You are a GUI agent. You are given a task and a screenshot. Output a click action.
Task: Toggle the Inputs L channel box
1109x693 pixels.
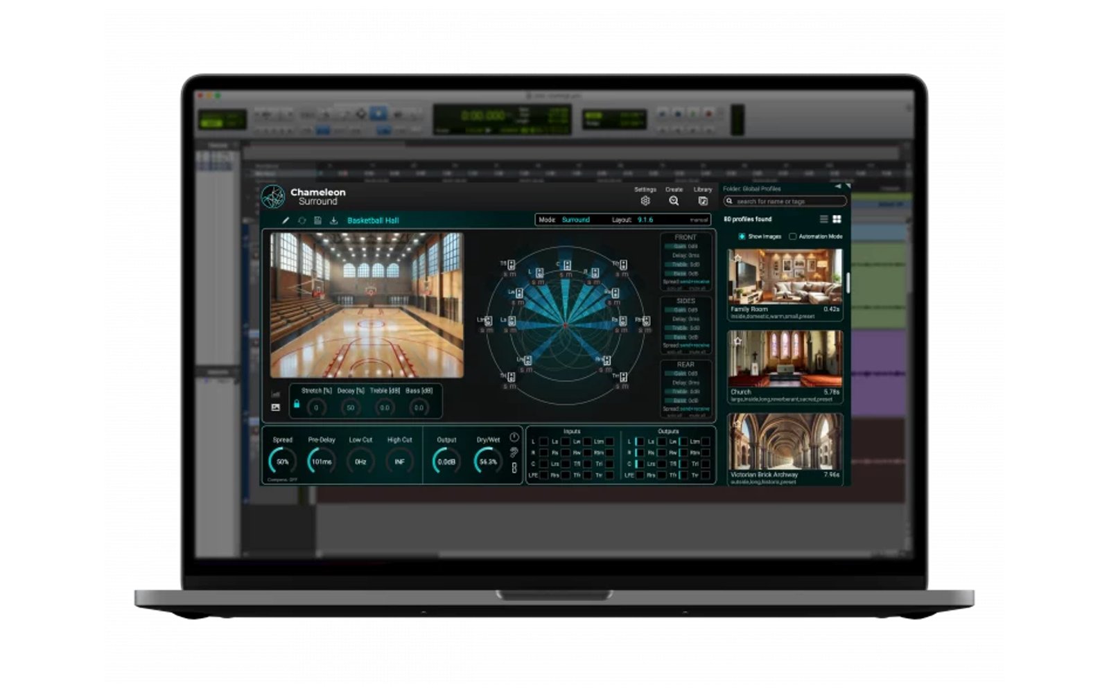click(544, 441)
